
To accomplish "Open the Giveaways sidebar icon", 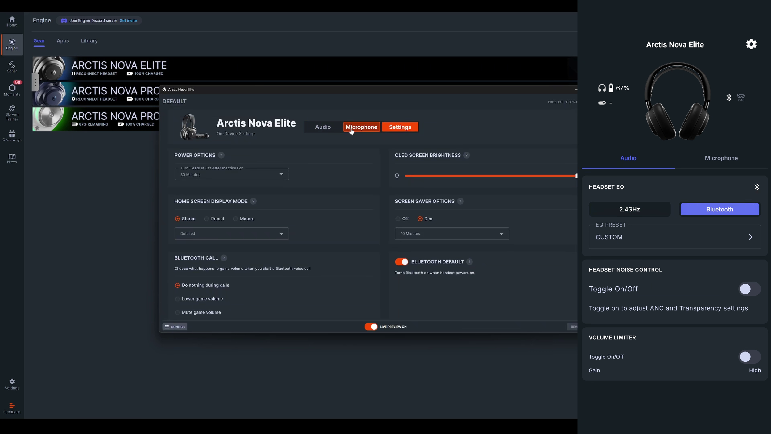I will pyautogui.click(x=12, y=136).
